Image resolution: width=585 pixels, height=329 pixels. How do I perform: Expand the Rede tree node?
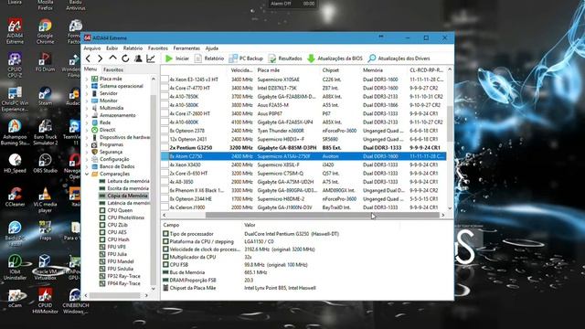(x=87, y=122)
